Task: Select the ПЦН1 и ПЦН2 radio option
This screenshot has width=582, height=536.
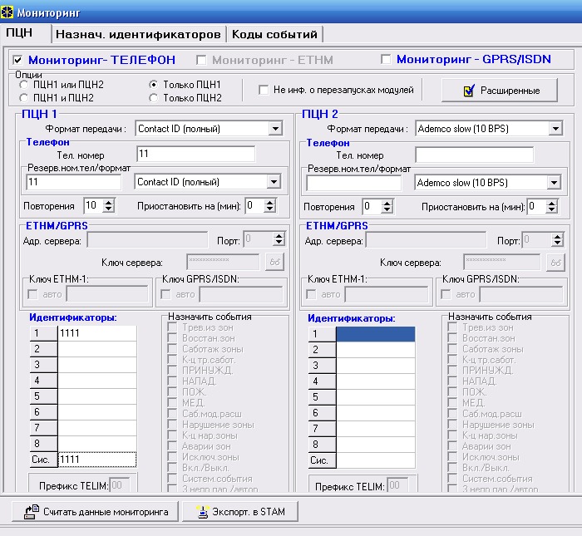Action: coord(24,98)
